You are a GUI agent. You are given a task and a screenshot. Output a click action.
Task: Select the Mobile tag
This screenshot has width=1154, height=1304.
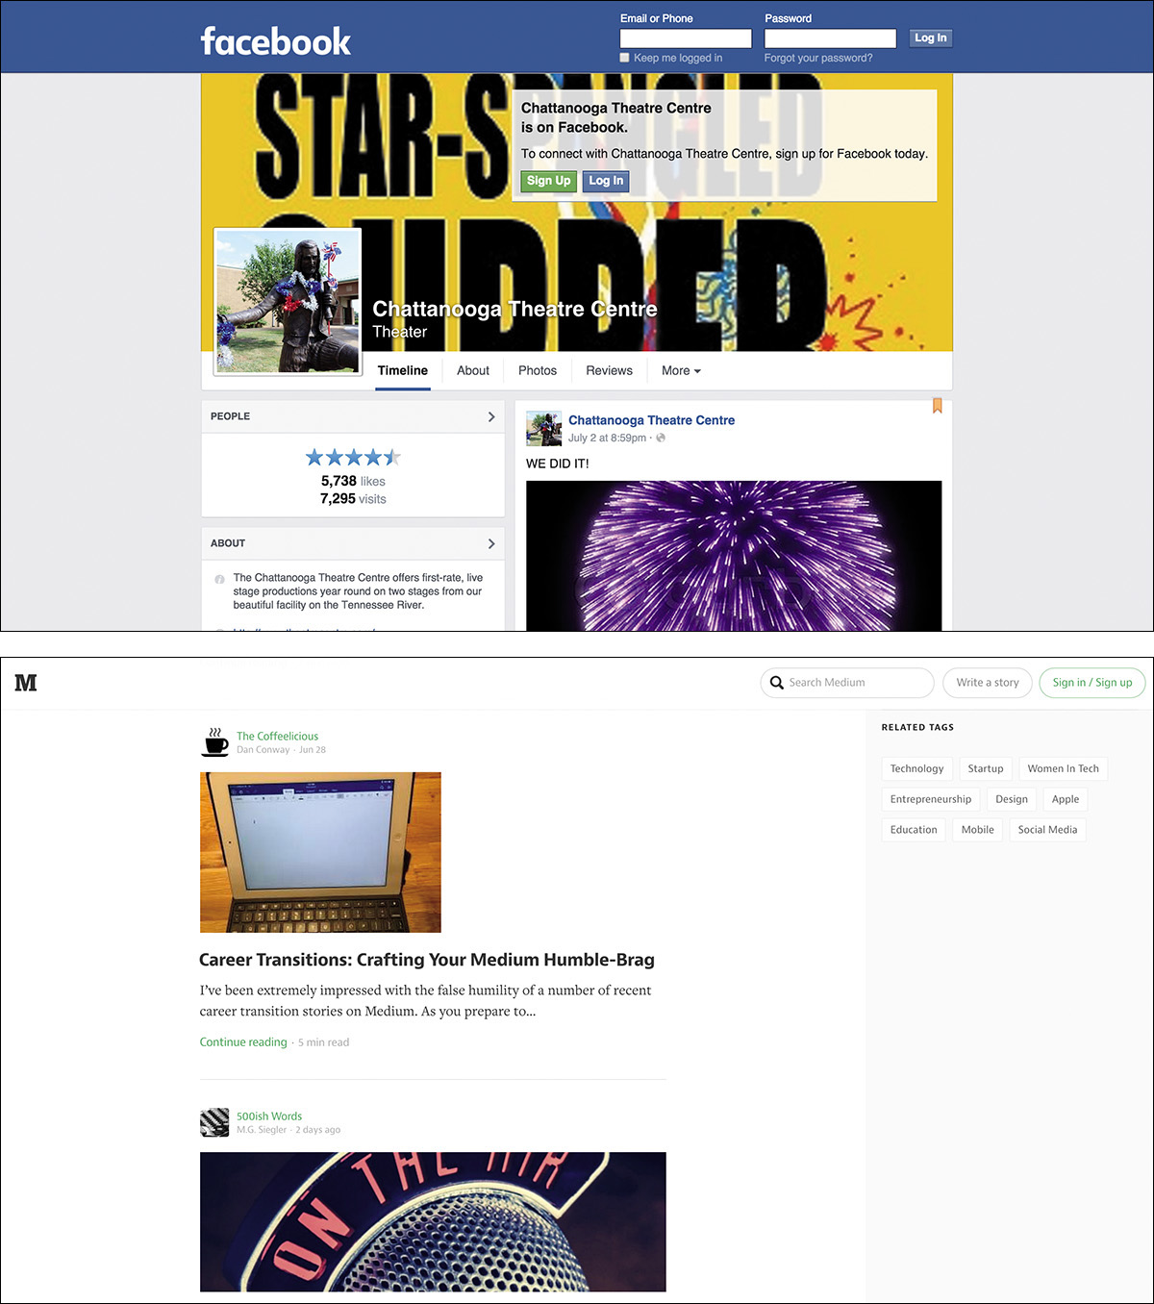(x=978, y=830)
